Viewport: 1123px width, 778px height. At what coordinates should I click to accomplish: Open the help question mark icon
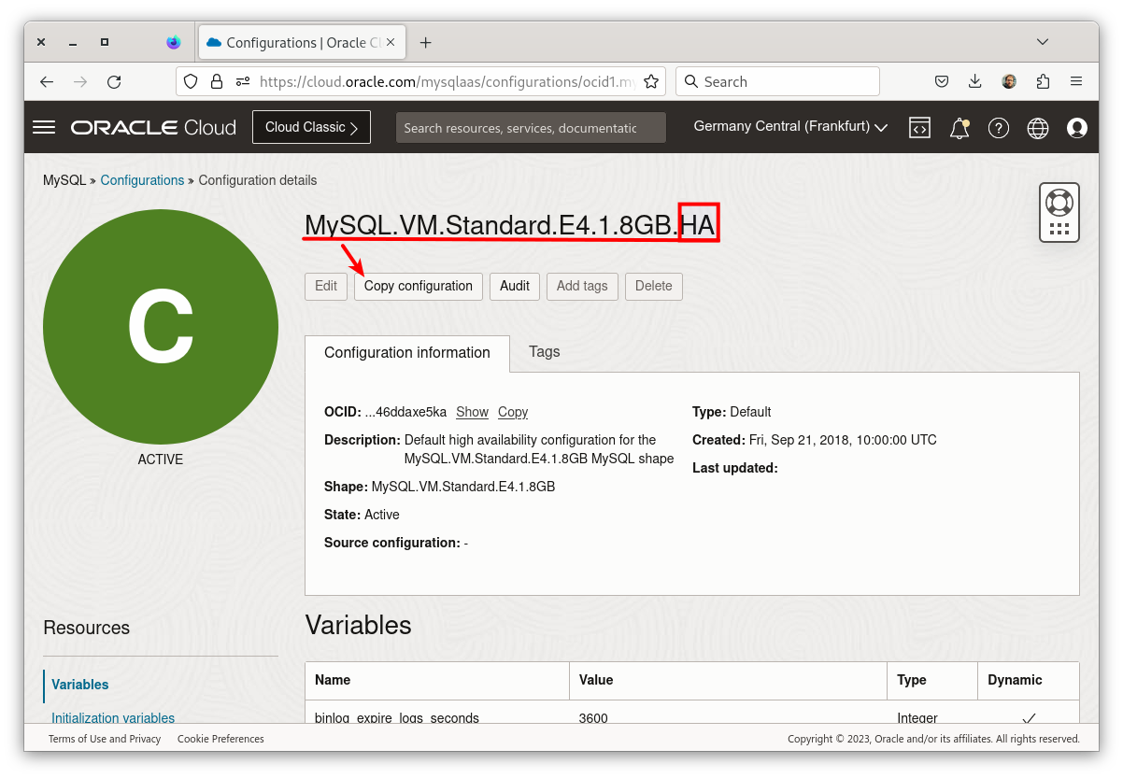pos(999,128)
